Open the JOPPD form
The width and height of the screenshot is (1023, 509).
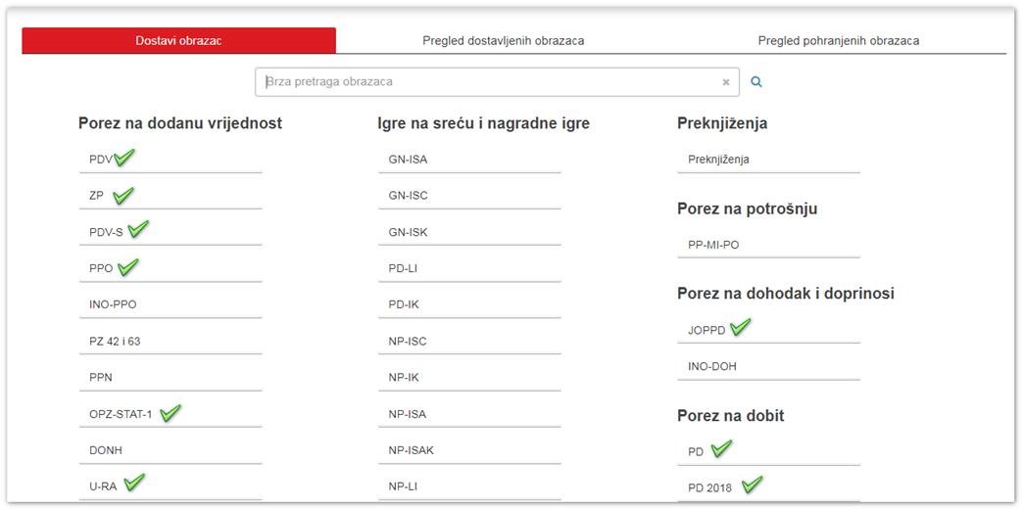[706, 331]
